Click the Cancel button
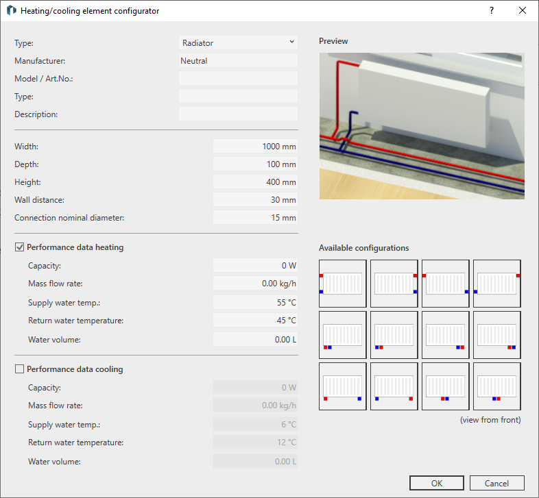 click(496, 483)
